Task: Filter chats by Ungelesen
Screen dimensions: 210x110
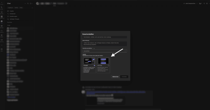Action: click(x=10, y=8)
